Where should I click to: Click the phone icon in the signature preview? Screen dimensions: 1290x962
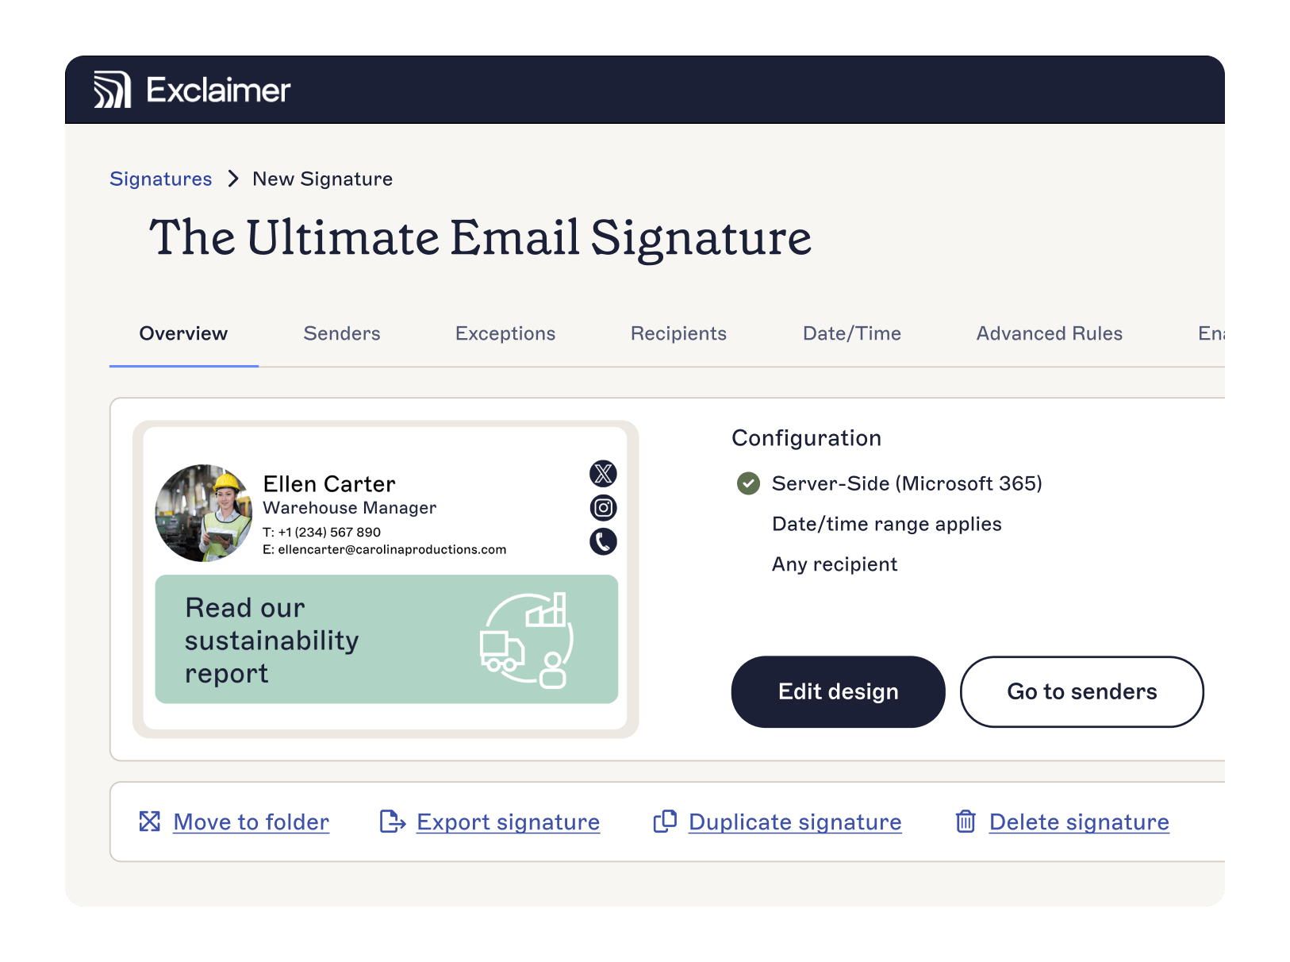tap(603, 542)
